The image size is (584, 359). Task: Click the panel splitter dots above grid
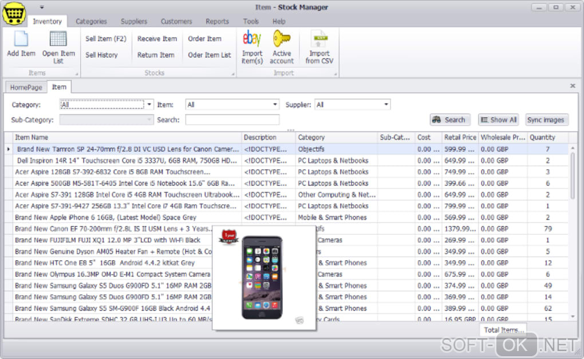click(291, 130)
